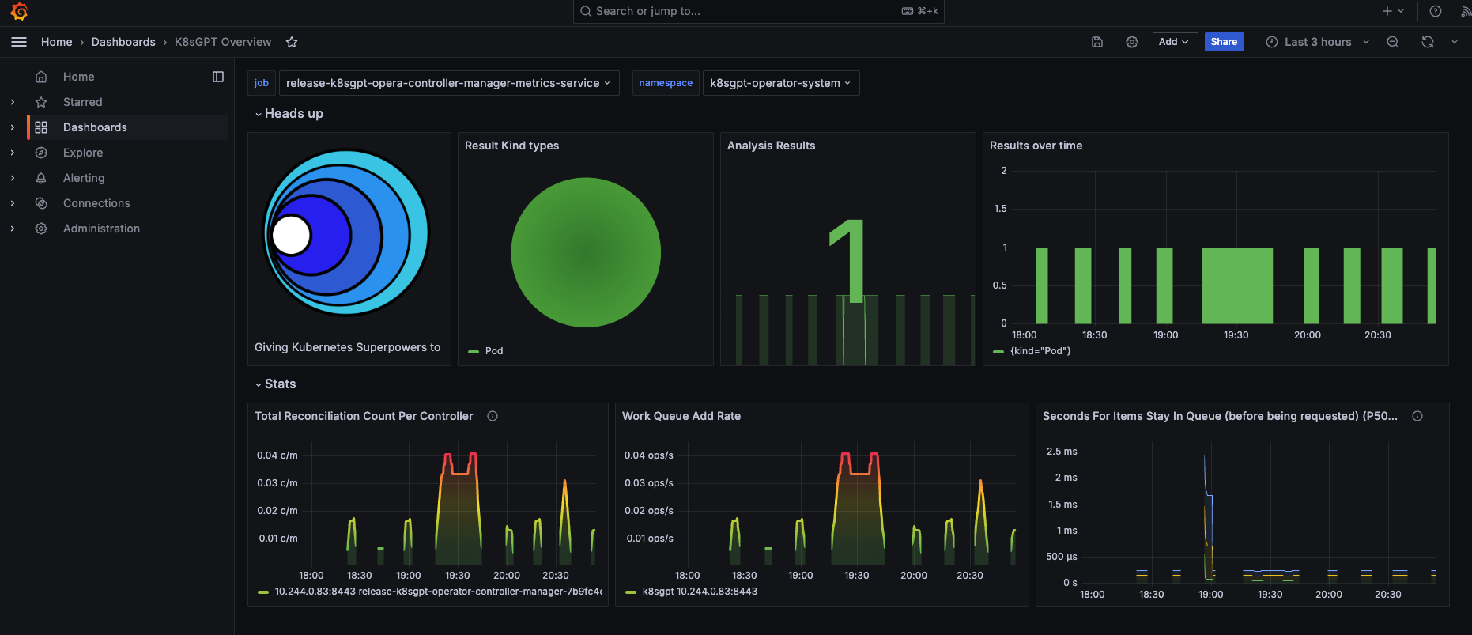The height and width of the screenshot is (635, 1472).
Task: Expand the Starred sidebar section
Action: click(13, 102)
